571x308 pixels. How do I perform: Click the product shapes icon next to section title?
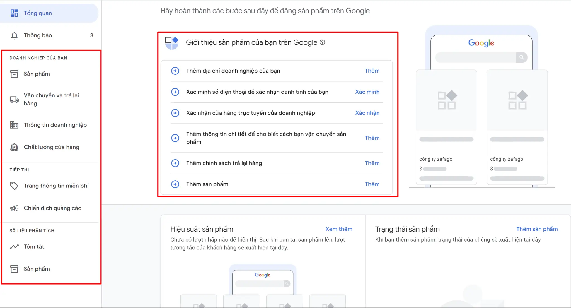pos(172,43)
